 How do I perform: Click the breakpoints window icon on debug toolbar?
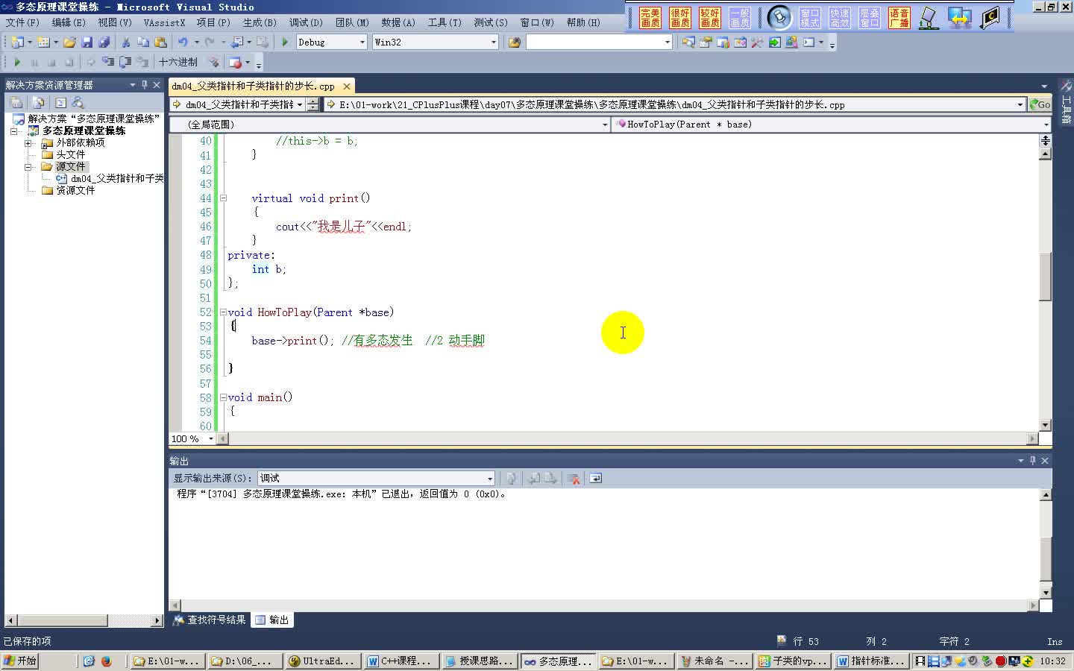235,62
